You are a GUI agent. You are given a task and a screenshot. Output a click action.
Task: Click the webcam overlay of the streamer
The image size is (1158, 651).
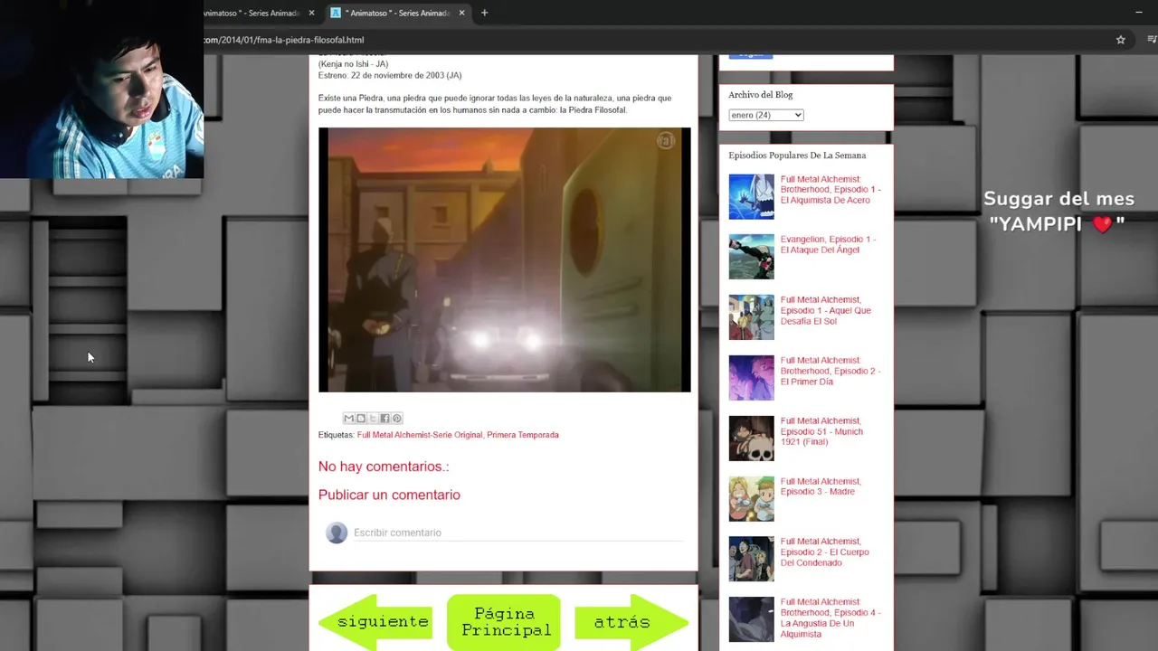click(101, 89)
